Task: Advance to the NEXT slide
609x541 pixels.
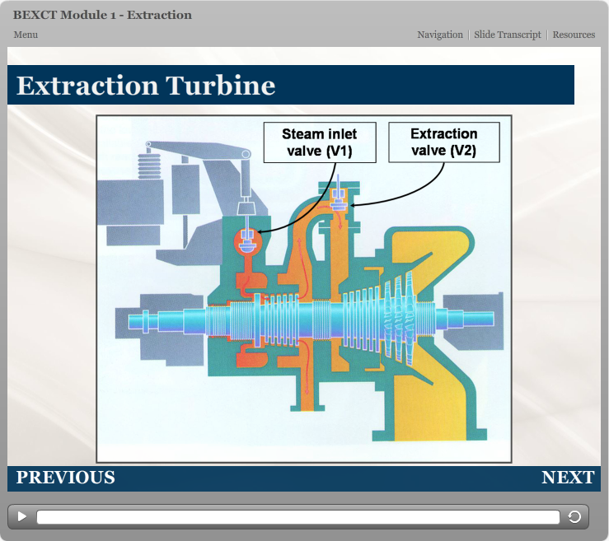Action: pos(568,478)
